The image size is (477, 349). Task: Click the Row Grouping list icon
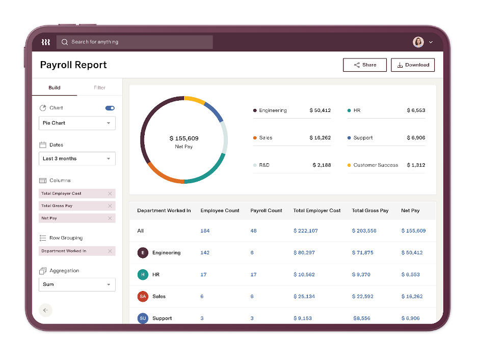point(43,238)
